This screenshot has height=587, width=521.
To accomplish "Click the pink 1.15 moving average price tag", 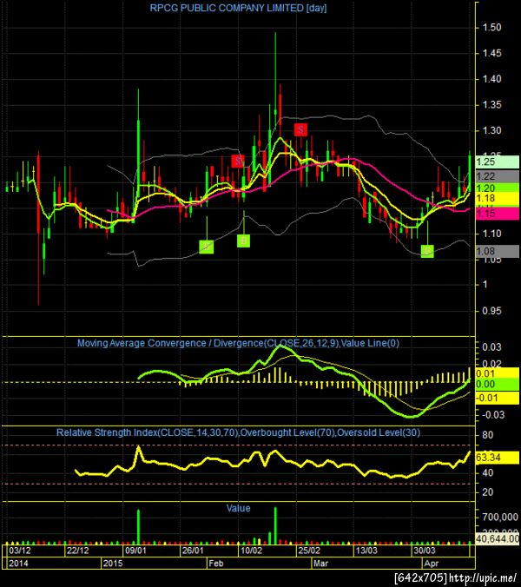I will [x=497, y=214].
